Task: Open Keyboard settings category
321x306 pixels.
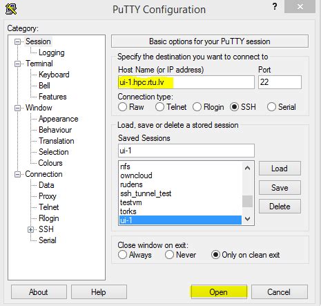Action: pos(54,75)
